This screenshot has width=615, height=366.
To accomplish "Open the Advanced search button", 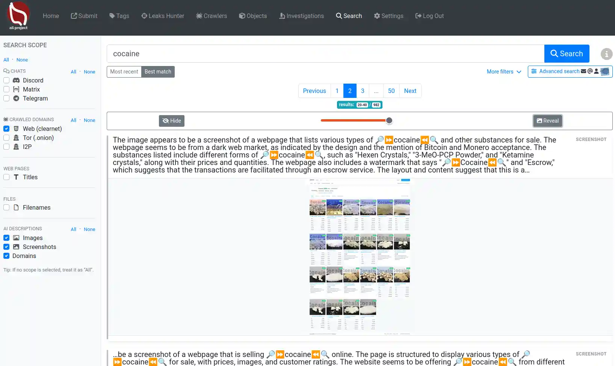I will [x=570, y=71].
